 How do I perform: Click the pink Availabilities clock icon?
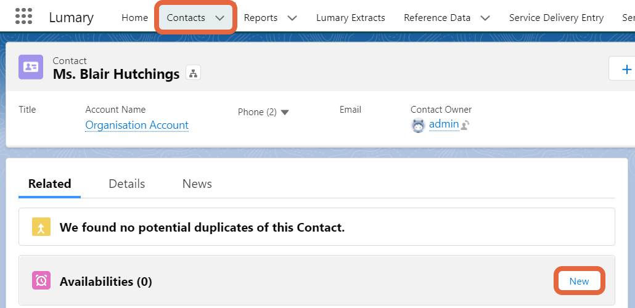tap(41, 280)
